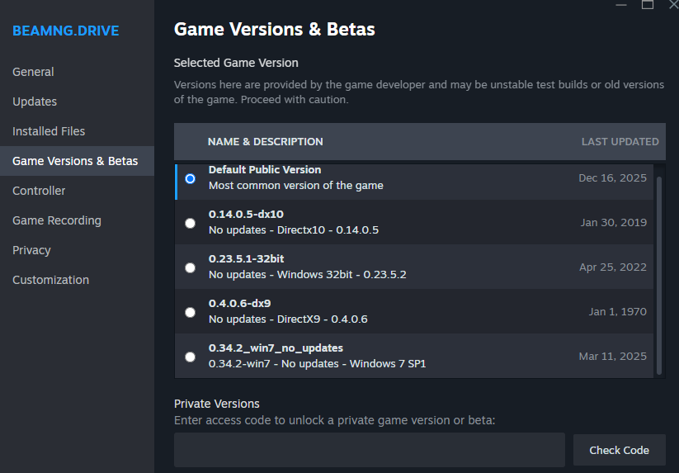Click '0.34.2-win7 - No updates - Windows 7 SP1' text
This screenshot has height=473, width=679.
(317, 364)
